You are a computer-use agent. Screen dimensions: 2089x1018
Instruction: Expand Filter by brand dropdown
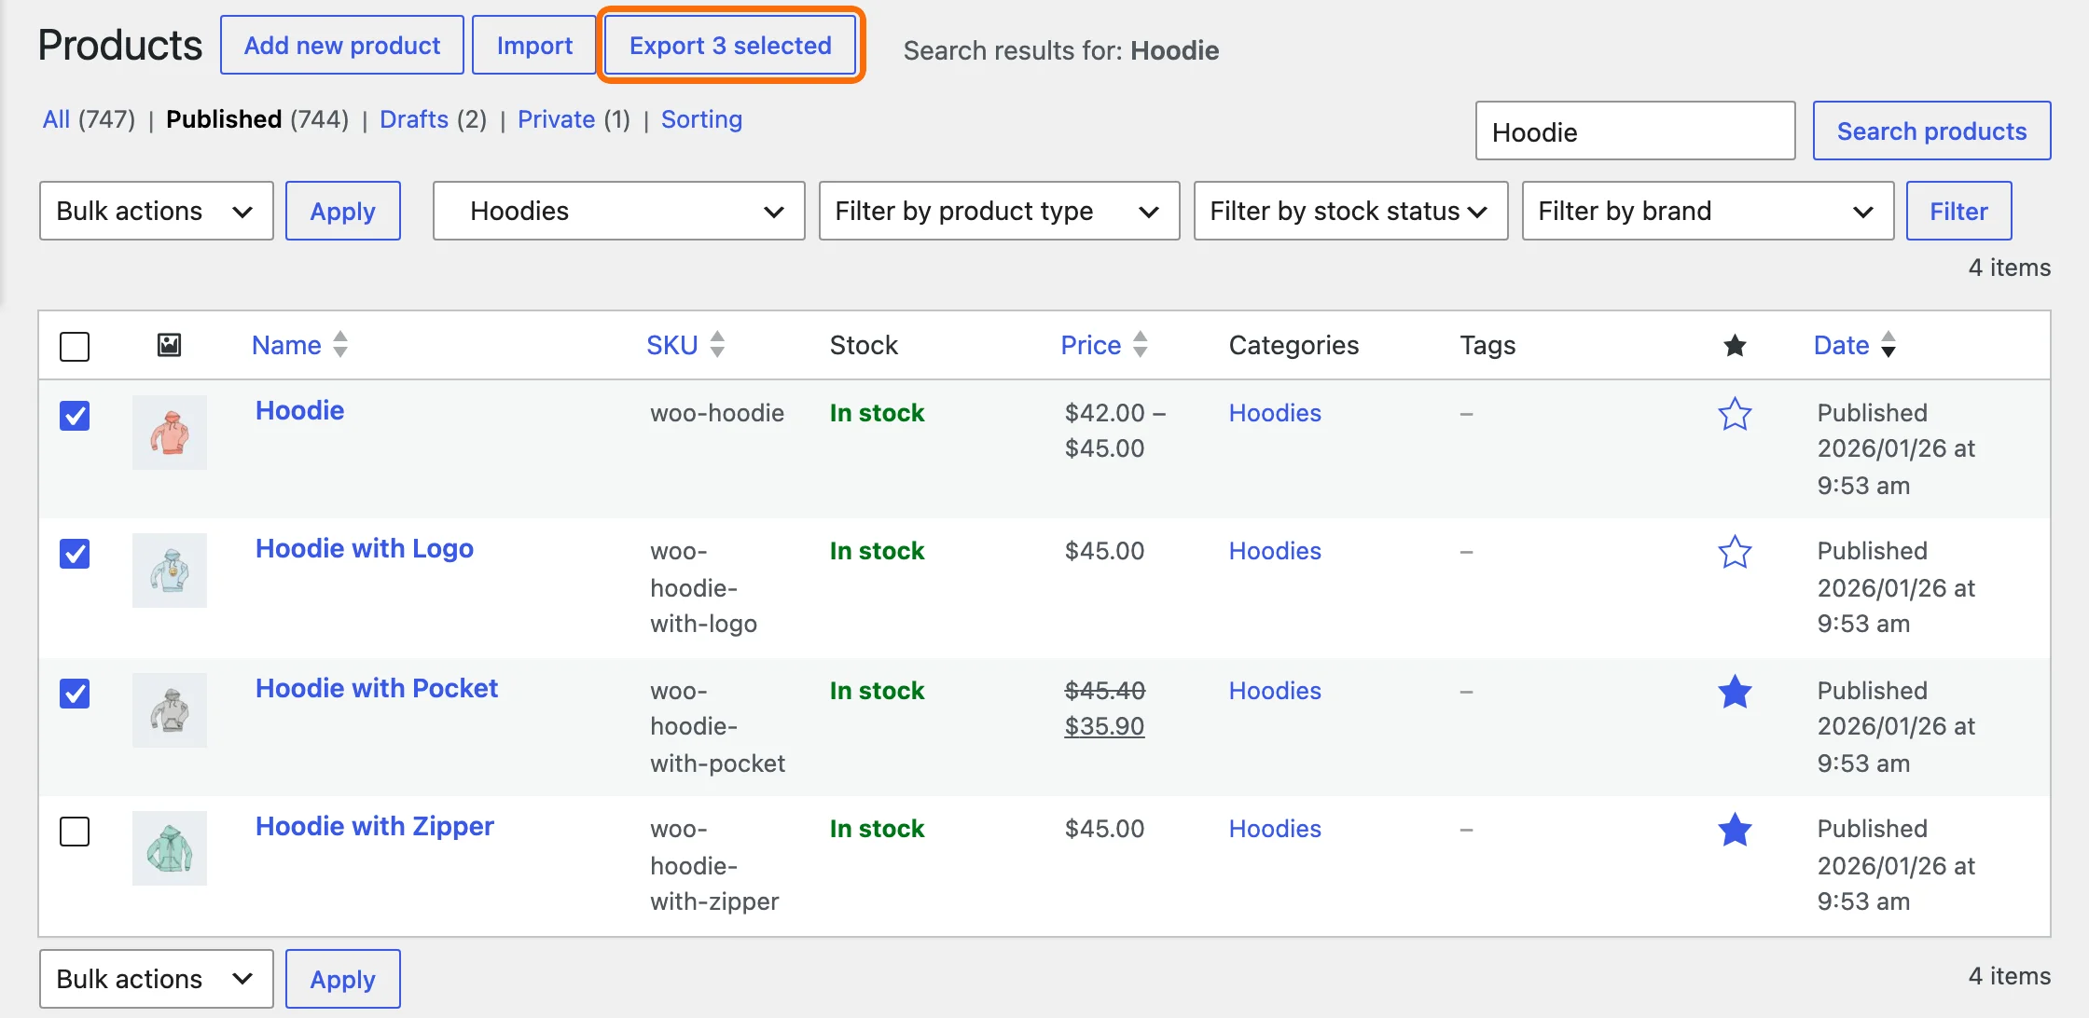pyautogui.click(x=1709, y=212)
